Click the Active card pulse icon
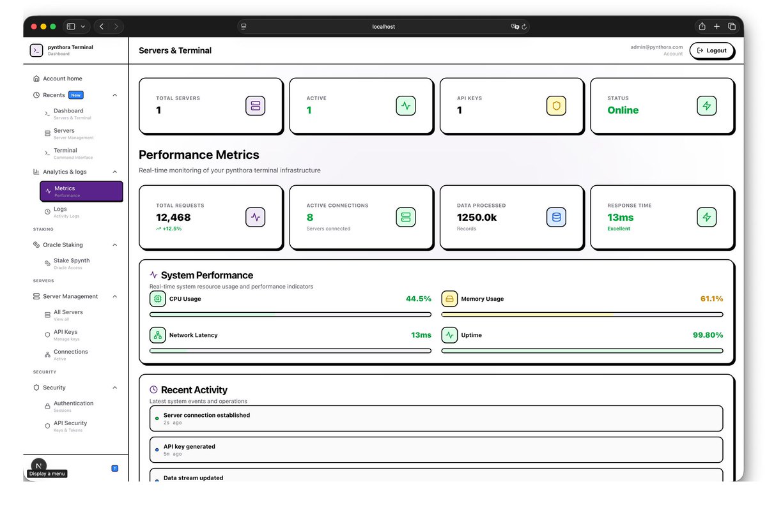The image size is (767, 512). click(x=406, y=106)
